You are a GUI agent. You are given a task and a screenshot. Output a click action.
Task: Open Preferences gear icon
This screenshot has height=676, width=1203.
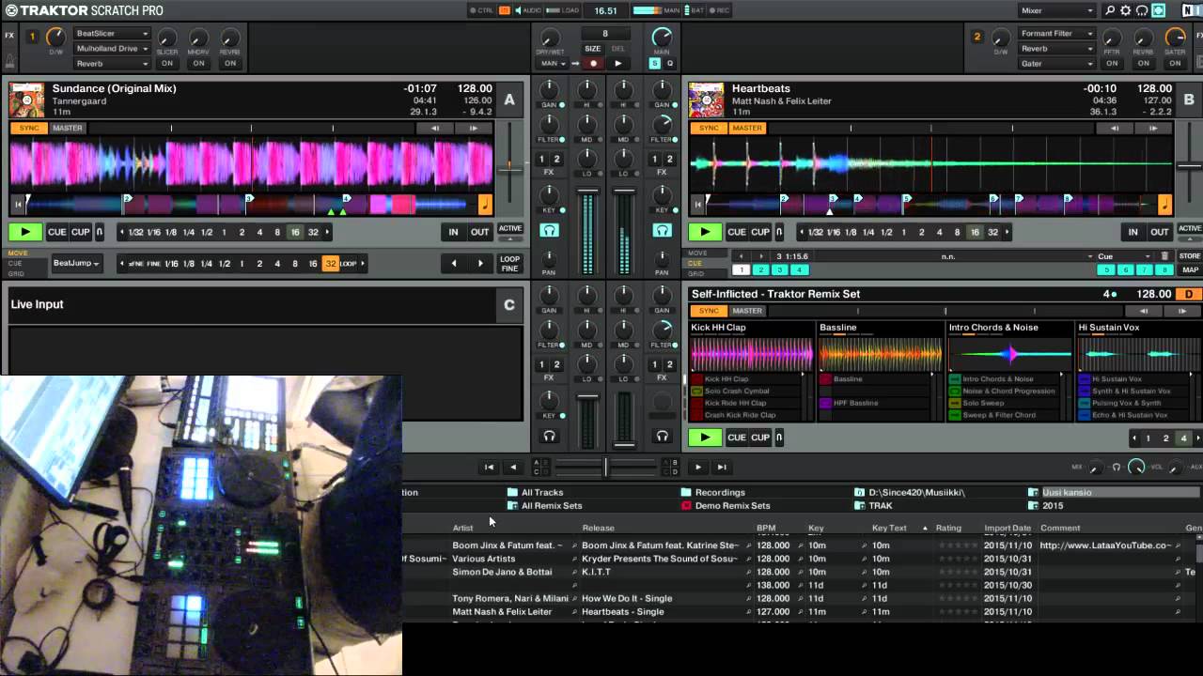1126,10
